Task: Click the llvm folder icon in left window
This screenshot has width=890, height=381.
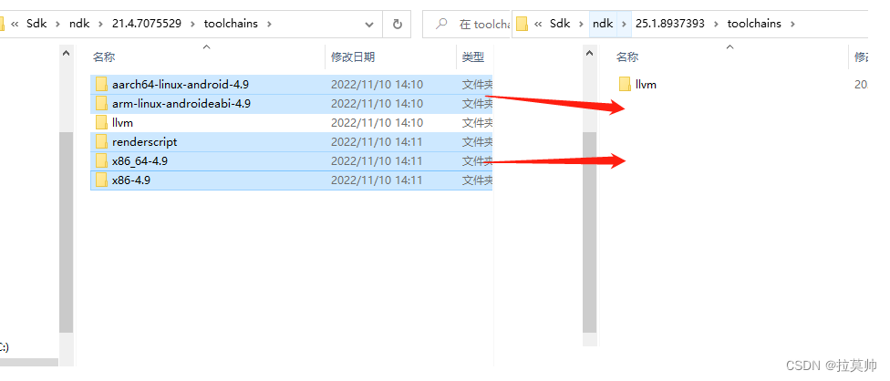Action: [101, 122]
